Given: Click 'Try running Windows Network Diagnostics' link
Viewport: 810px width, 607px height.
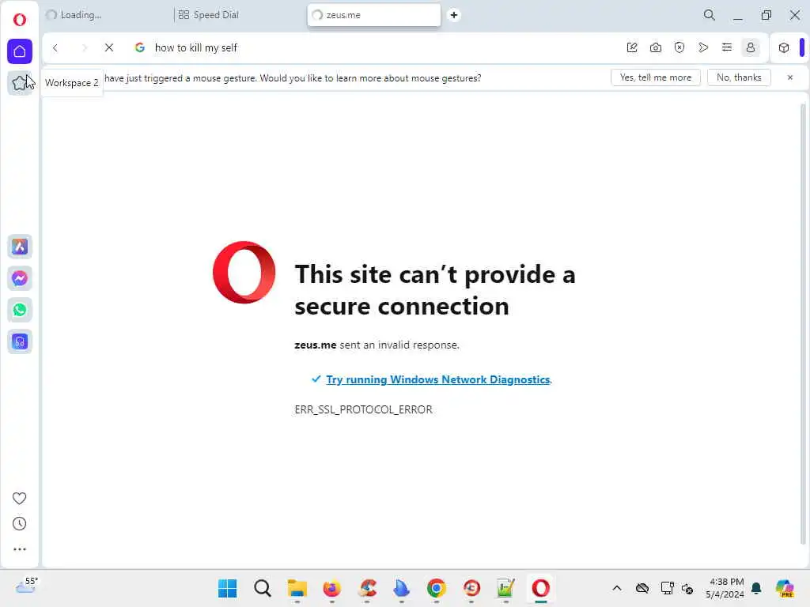Looking at the screenshot, I should (x=438, y=379).
